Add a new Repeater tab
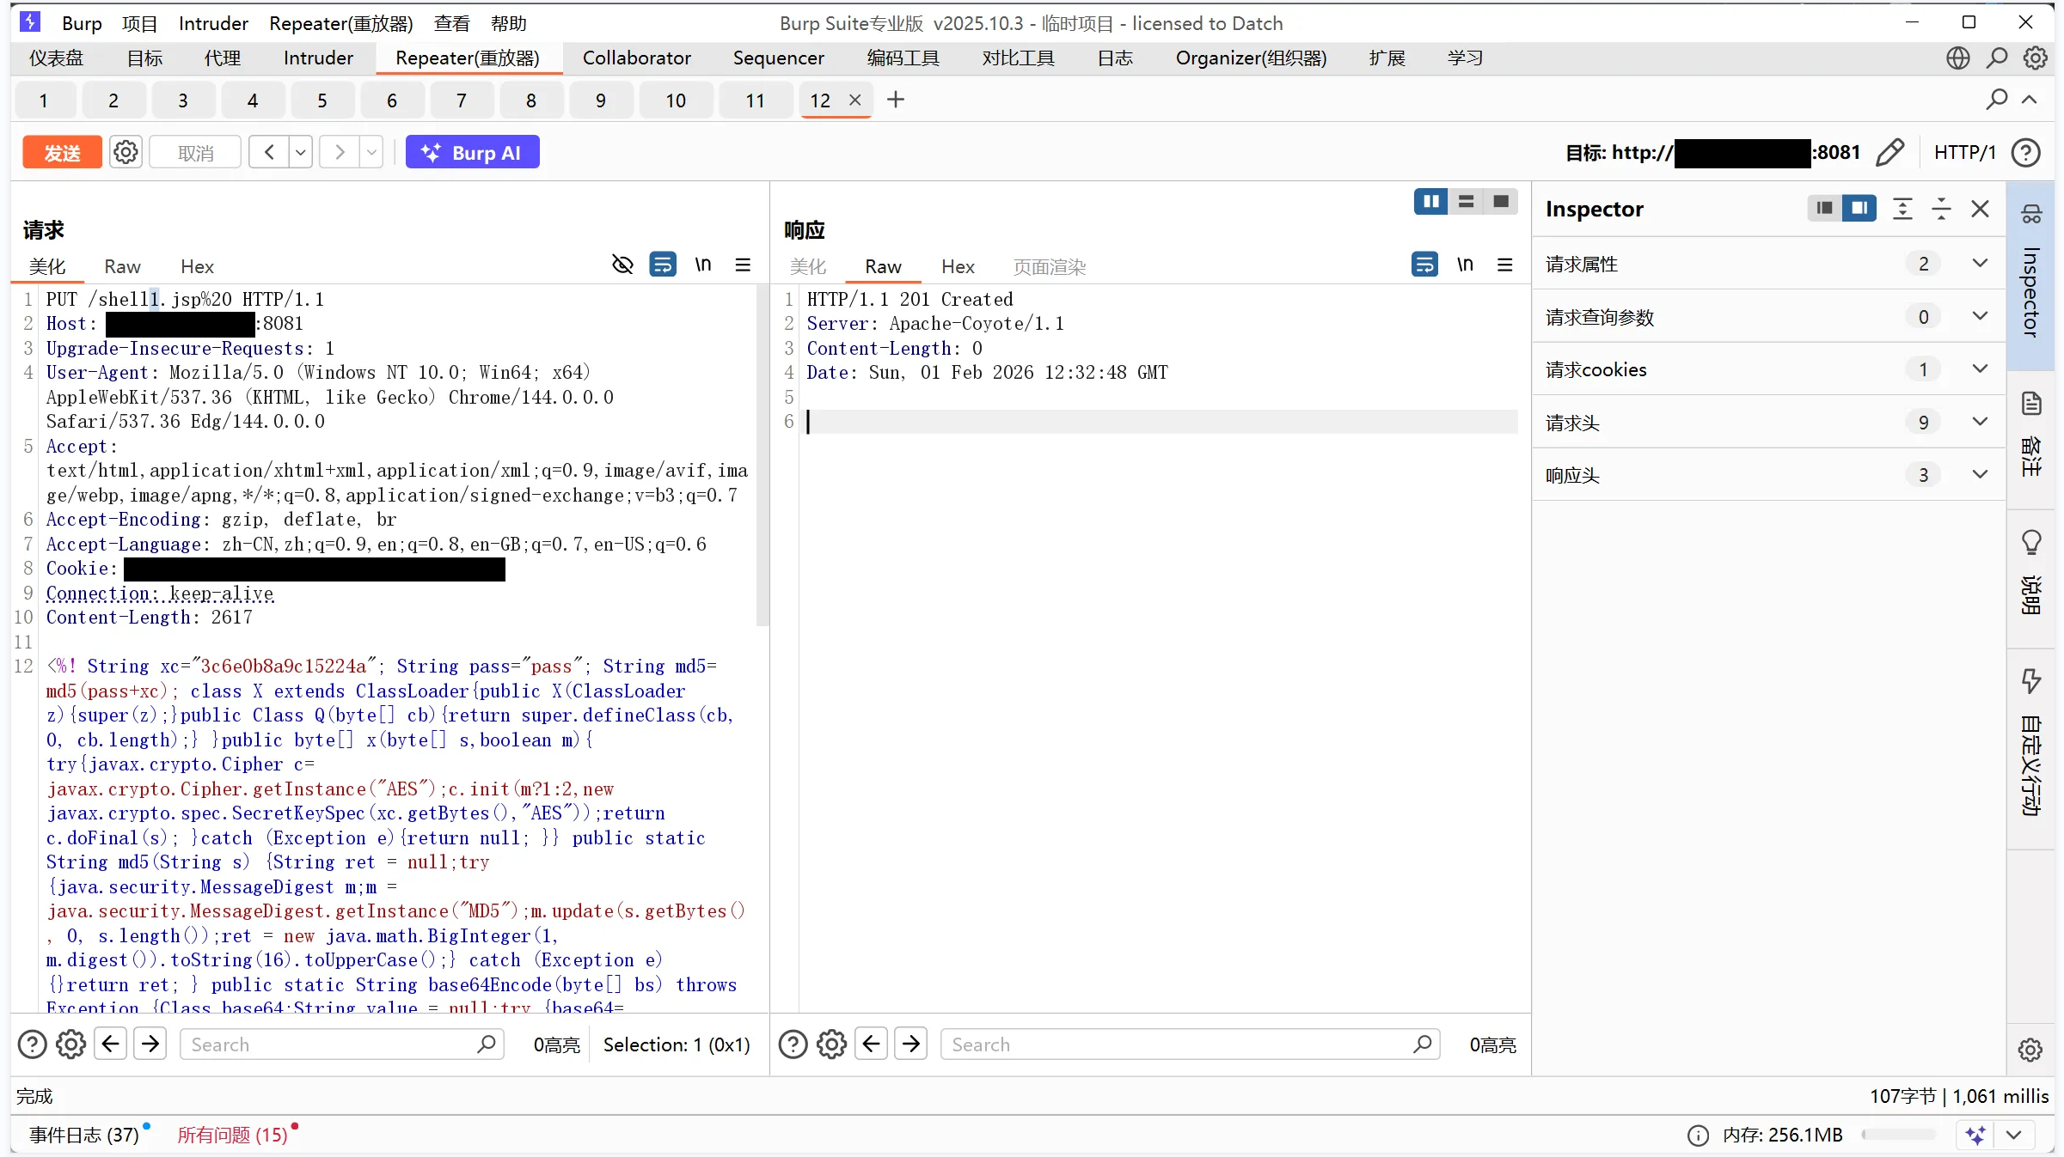The width and height of the screenshot is (2064, 1157). coord(896,100)
